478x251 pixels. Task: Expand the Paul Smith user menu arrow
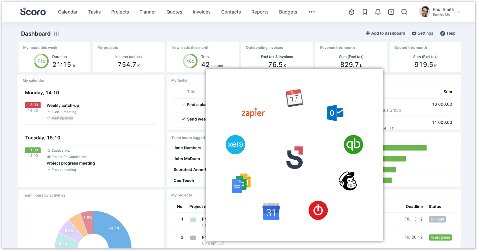458,12
